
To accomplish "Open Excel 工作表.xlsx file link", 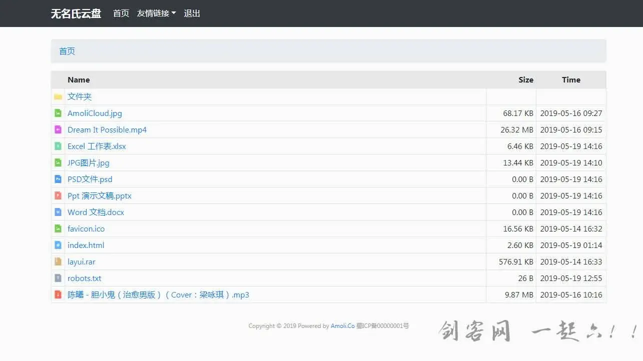I will point(97,146).
